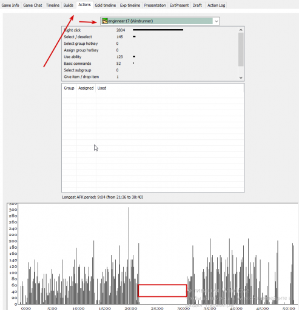Click the 52 basic commands count

pyautogui.click(x=118, y=64)
